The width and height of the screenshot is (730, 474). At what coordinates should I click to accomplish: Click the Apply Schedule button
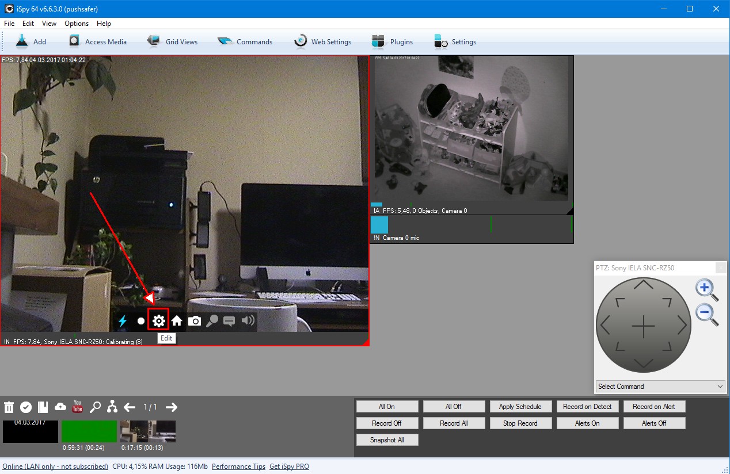click(520, 407)
